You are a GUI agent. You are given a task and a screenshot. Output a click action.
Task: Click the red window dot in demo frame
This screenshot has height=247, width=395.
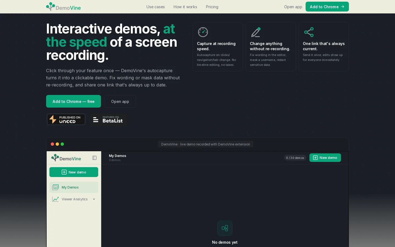pyautogui.click(x=52, y=144)
